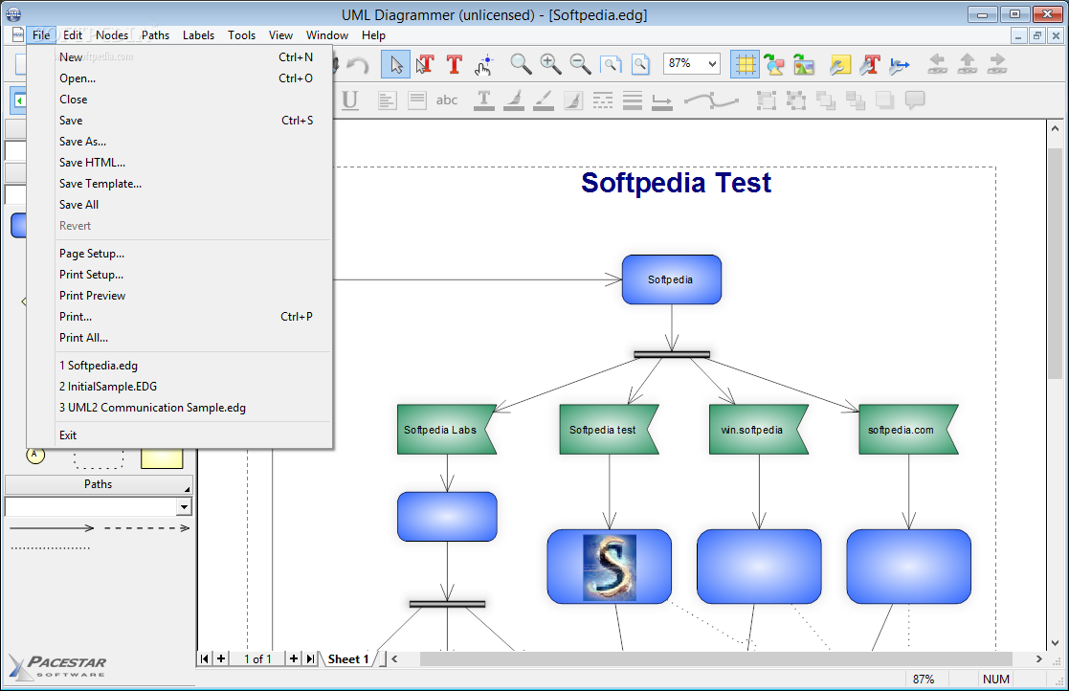Click the zoom to page width icon
Screen dimensions: 1069x691
[611, 65]
